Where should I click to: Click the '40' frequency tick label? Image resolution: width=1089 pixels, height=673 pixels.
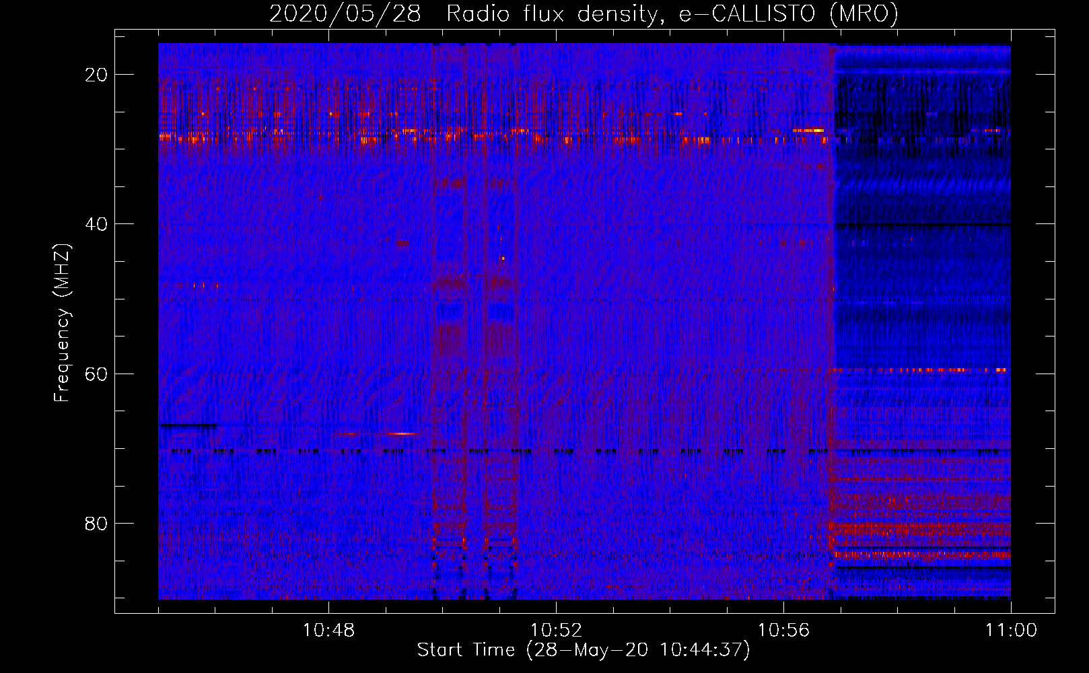tap(96, 224)
